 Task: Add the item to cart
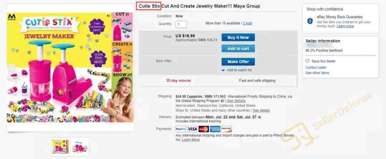[238, 48]
